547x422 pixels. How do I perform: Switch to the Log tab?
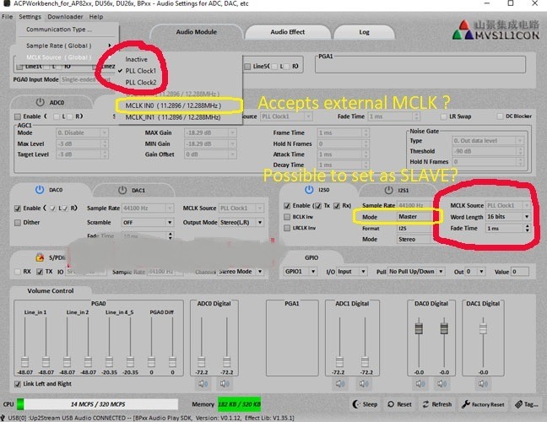coord(364,32)
